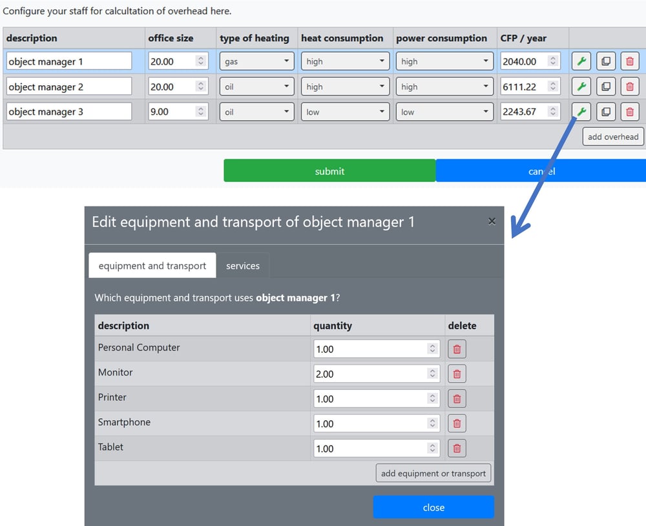Click wrench icon for object manager 2
This screenshot has height=526, width=646.
pyautogui.click(x=581, y=86)
